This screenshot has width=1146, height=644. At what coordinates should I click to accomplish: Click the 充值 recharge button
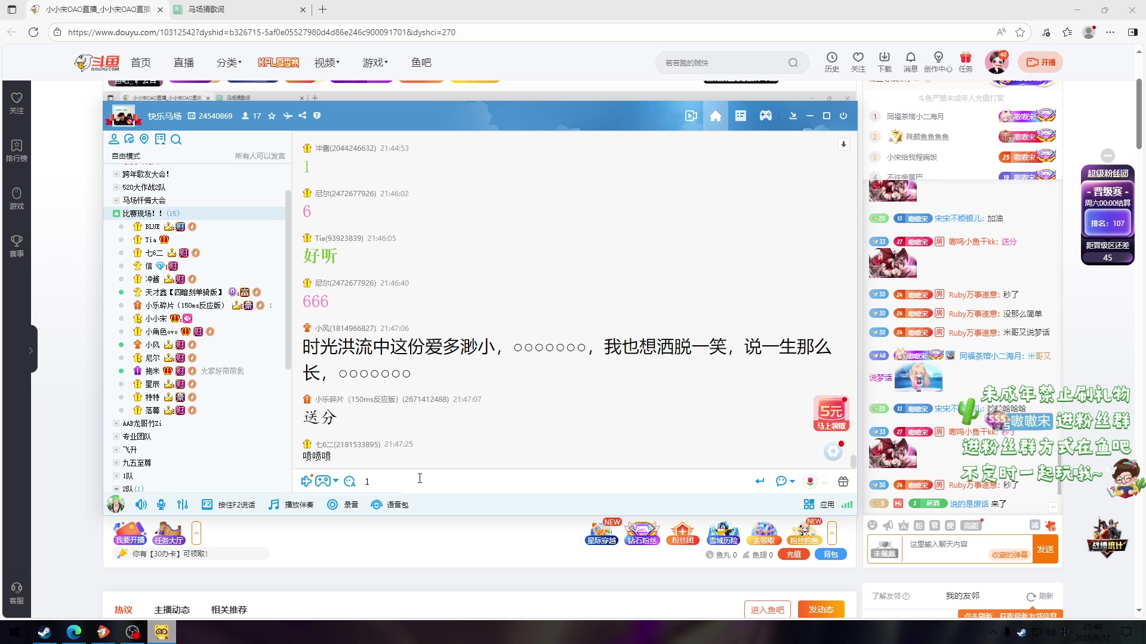tap(794, 555)
